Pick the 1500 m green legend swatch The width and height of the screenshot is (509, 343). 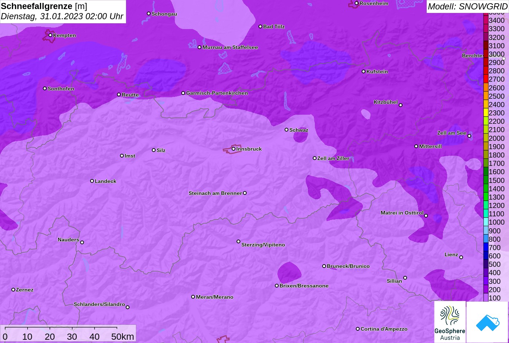(486, 180)
